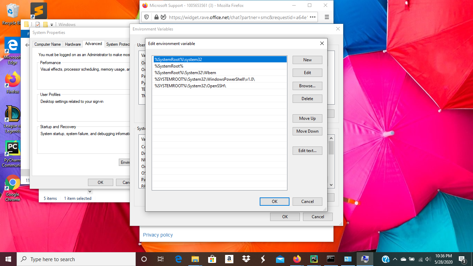Image resolution: width=473 pixels, height=266 pixels.
Task: Expand hidden icons in the system tray
Action: [395, 259]
